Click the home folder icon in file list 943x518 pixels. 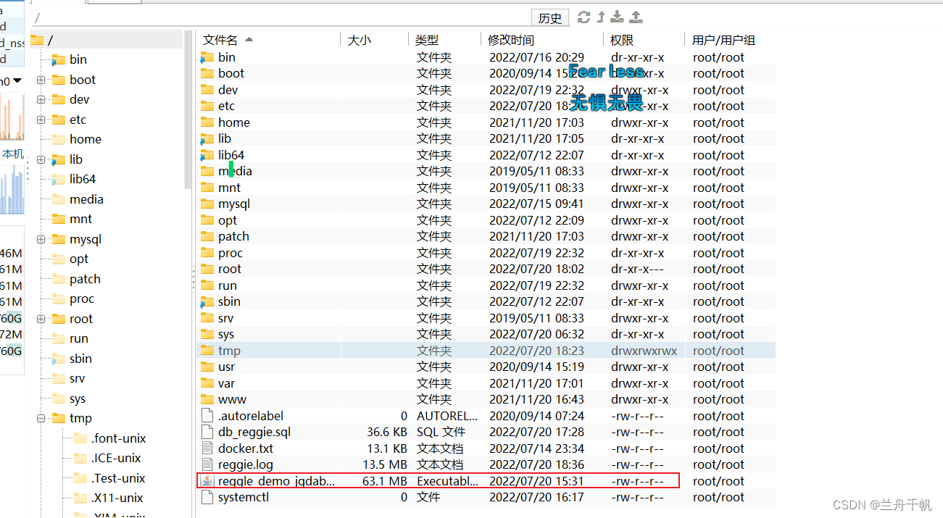click(207, 122)
